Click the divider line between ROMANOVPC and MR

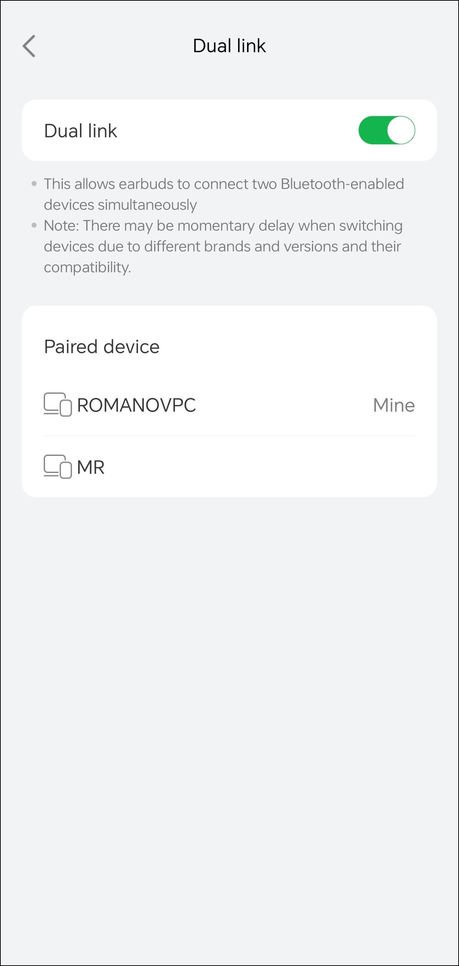point(229,436)
